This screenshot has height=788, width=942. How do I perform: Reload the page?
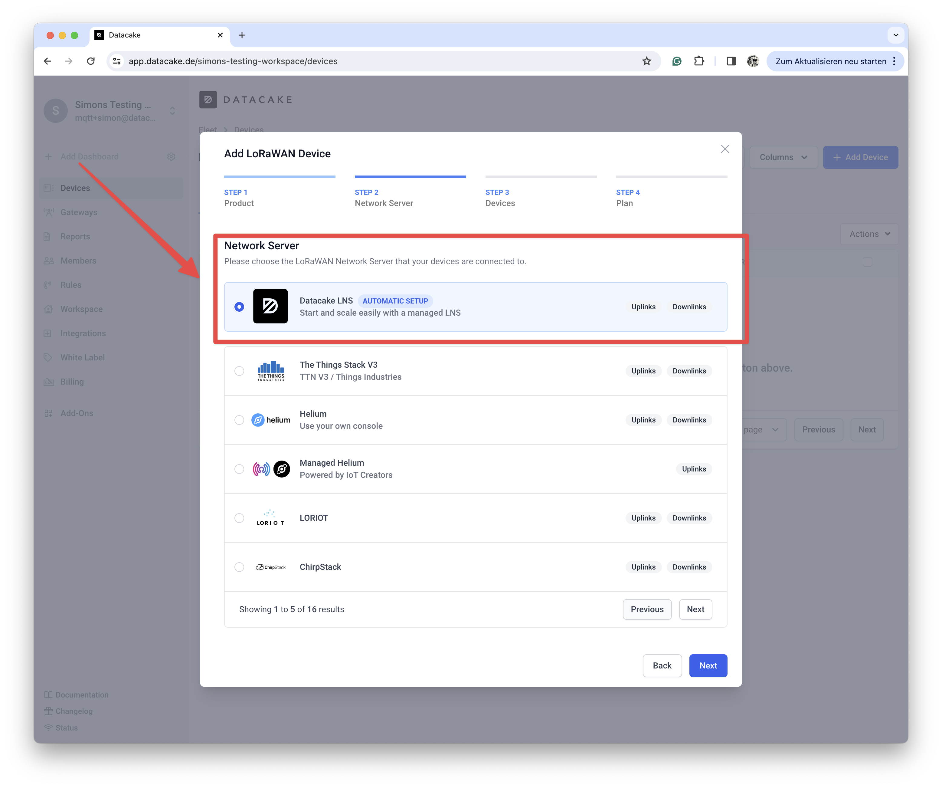[x=91, y=61]
